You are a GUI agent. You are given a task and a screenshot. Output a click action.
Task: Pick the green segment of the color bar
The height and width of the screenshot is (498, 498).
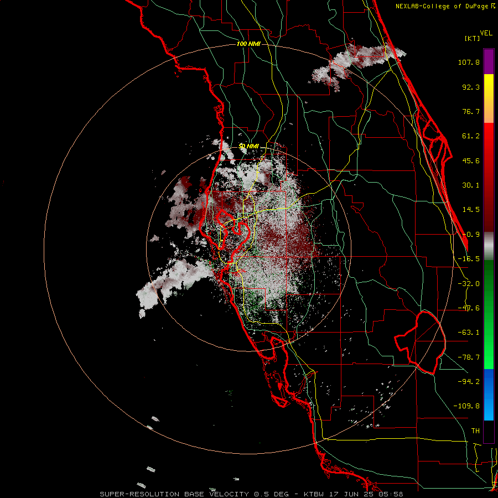489,314
